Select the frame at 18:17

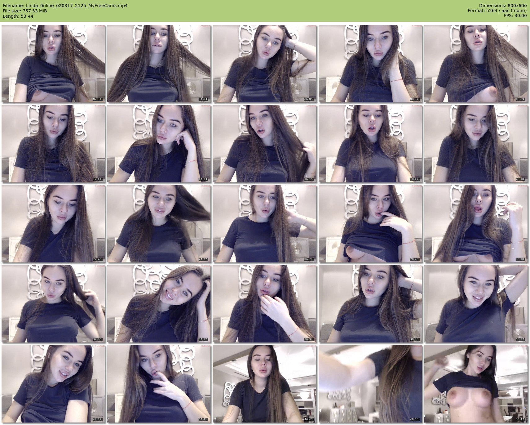[370, 144]
